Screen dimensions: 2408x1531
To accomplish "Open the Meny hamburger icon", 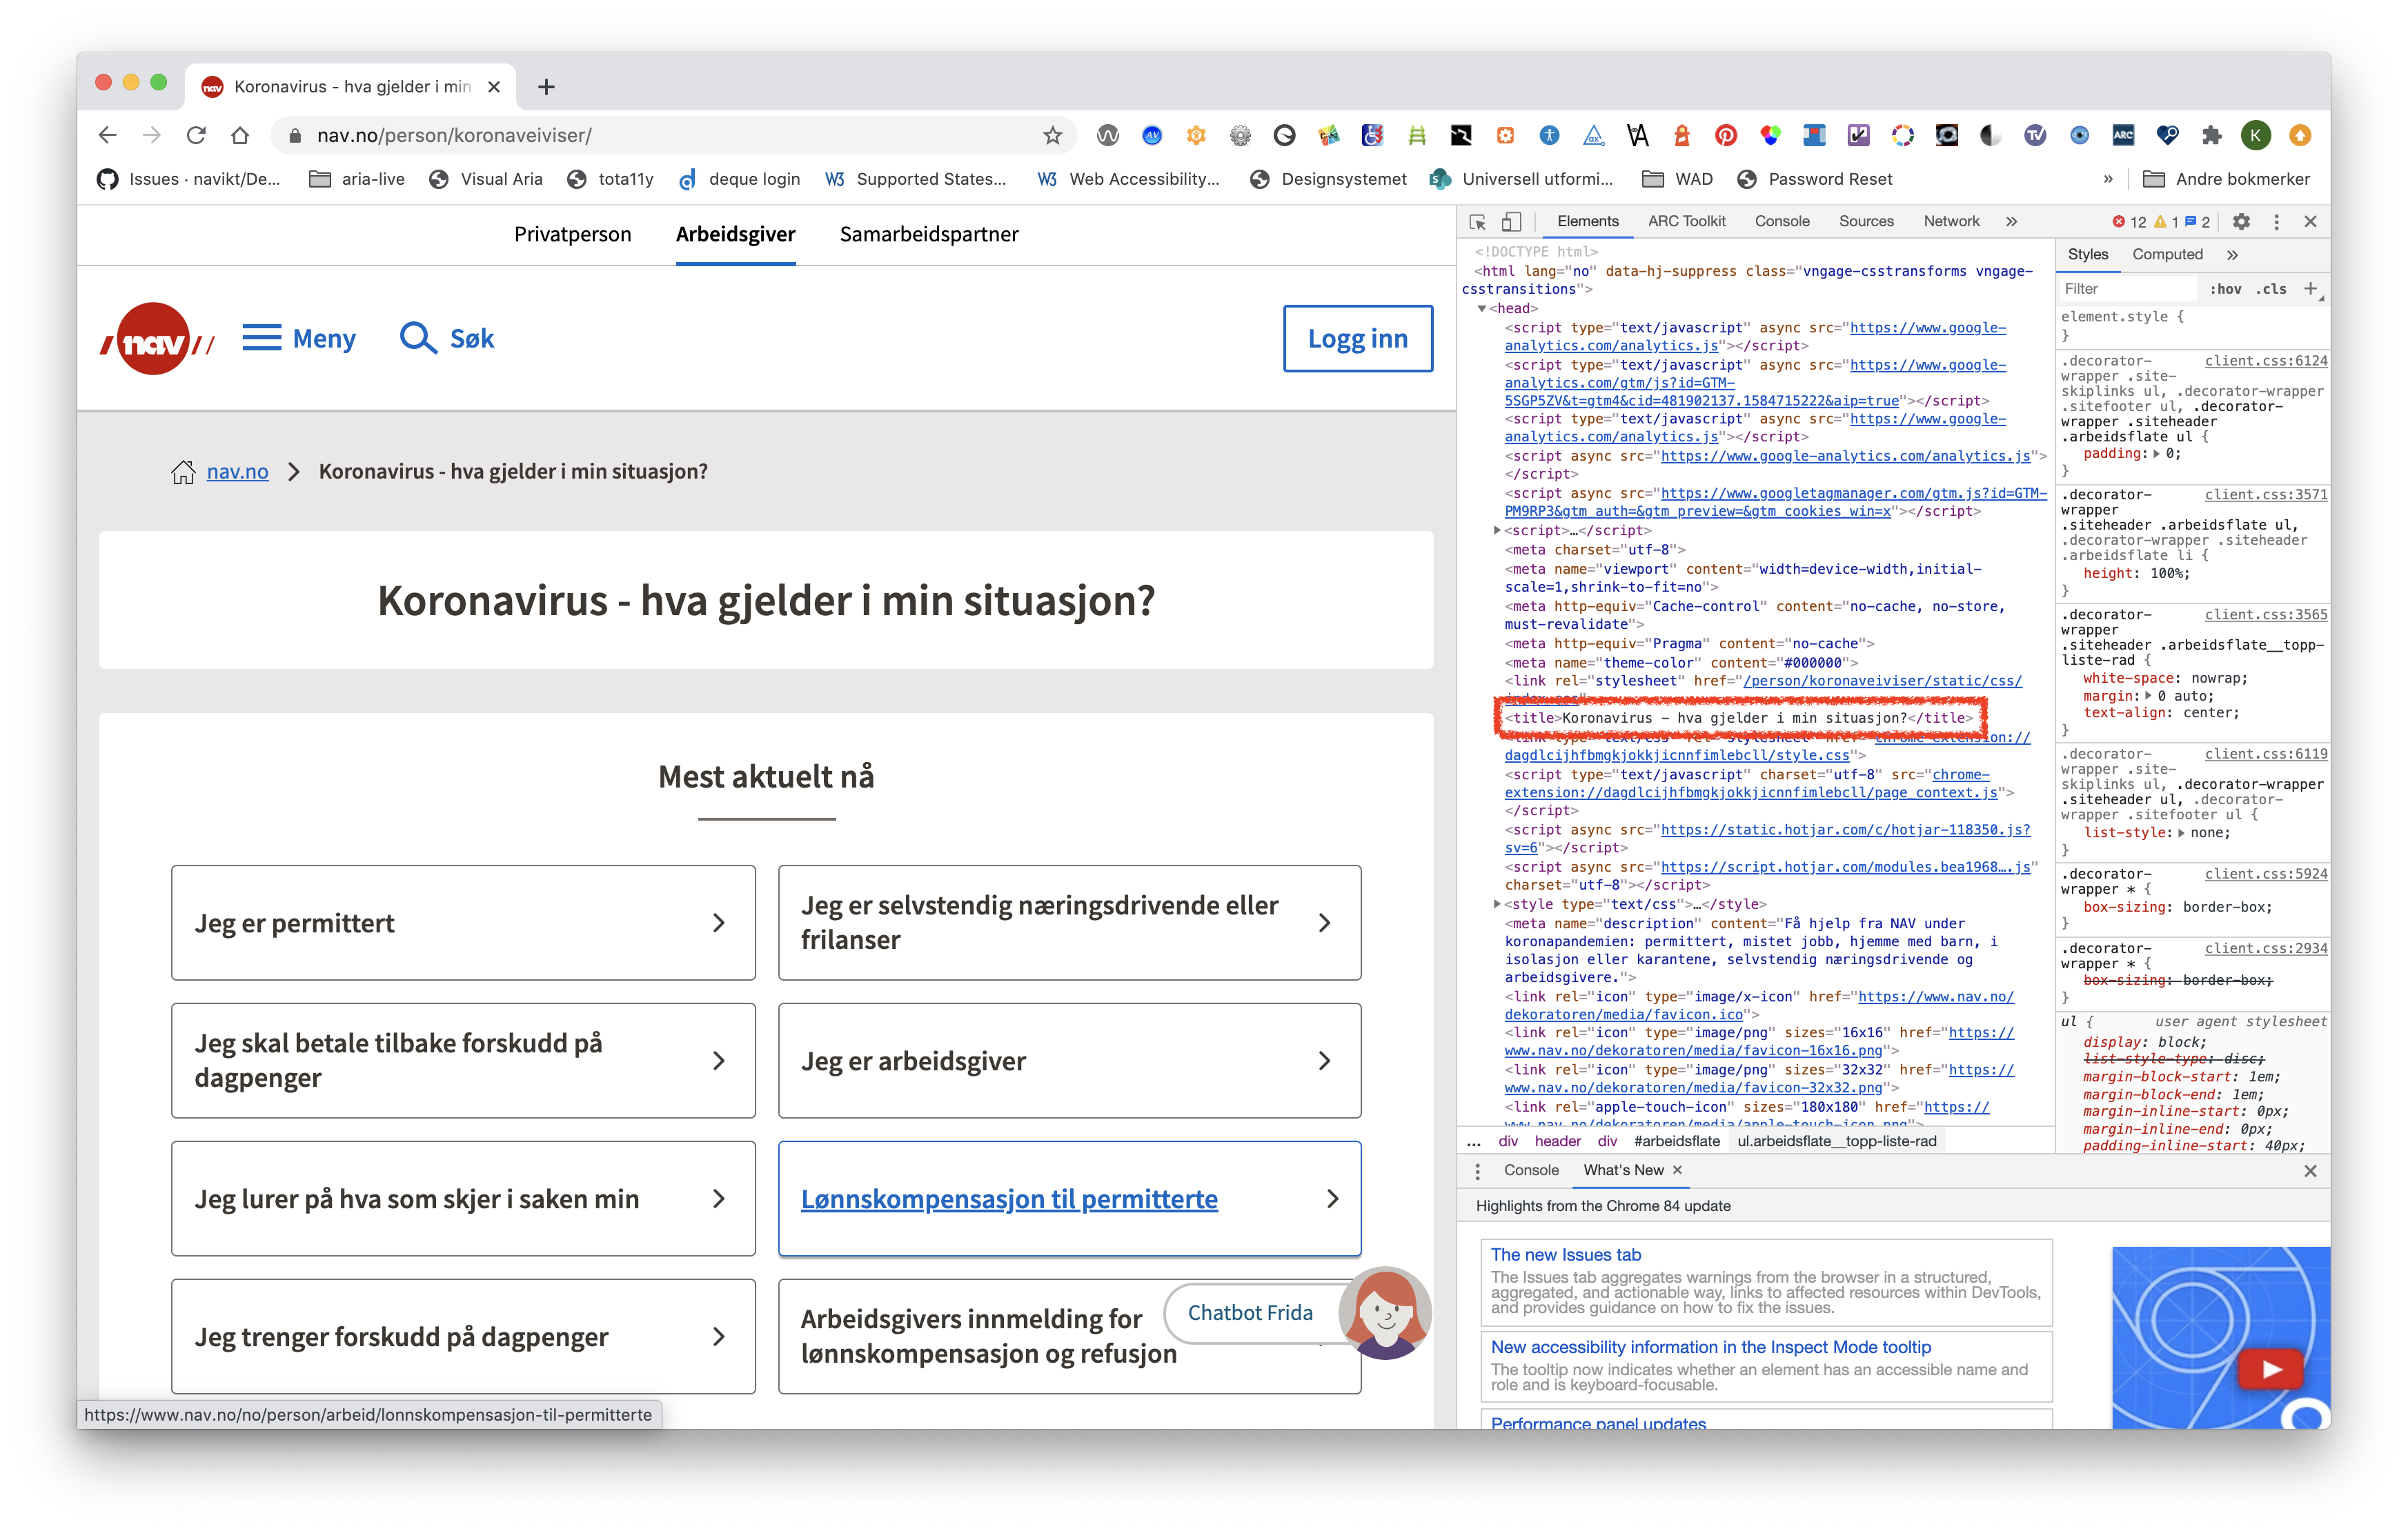I will click(261, 338).
